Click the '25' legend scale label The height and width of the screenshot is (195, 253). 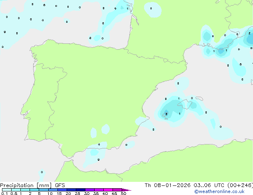[77, 193]
